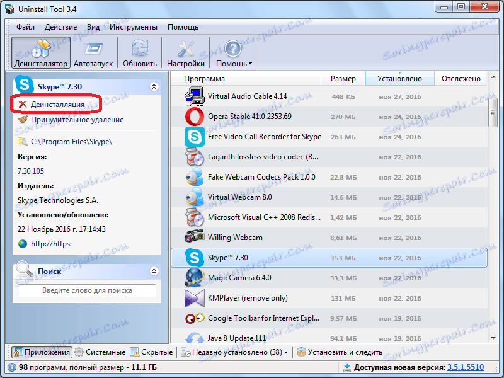The width and height of the screenshot is (504, 378).
Task: Select the Willing Webcam row text
Action: pyautogui.click(x=235, y=238)
